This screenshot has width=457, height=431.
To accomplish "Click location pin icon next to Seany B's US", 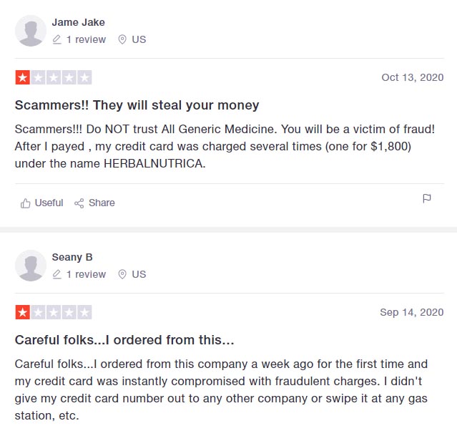I will [x=122, y=274].
